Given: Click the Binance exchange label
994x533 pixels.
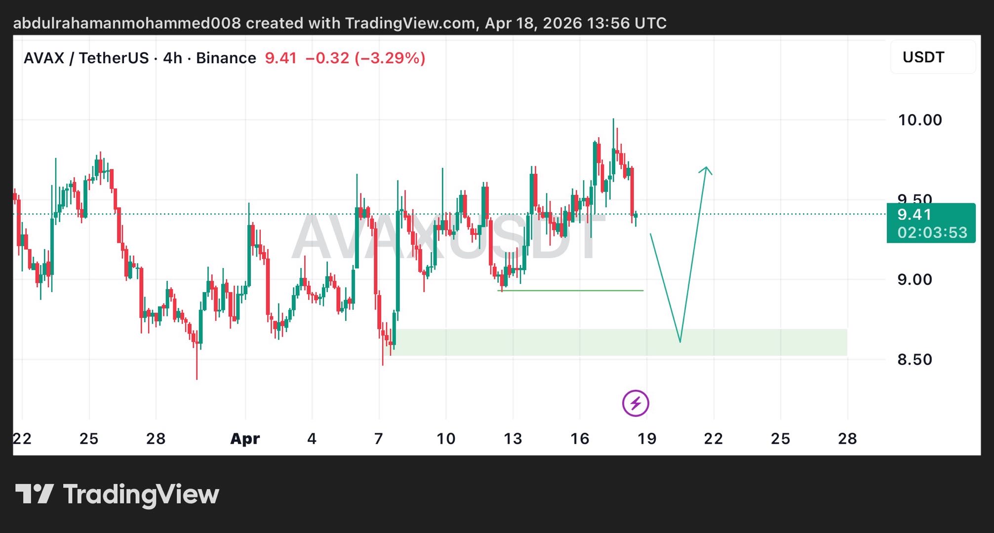Looking at the screenshot, I should click(226, 58).
